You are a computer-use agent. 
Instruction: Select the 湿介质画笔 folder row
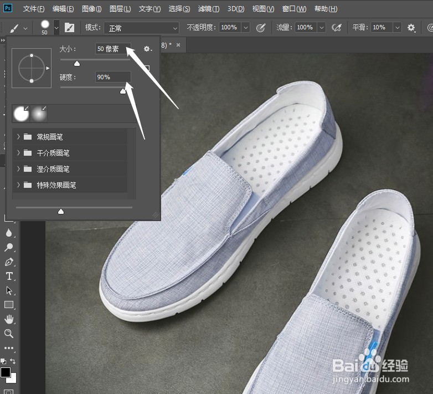point(70,168)
